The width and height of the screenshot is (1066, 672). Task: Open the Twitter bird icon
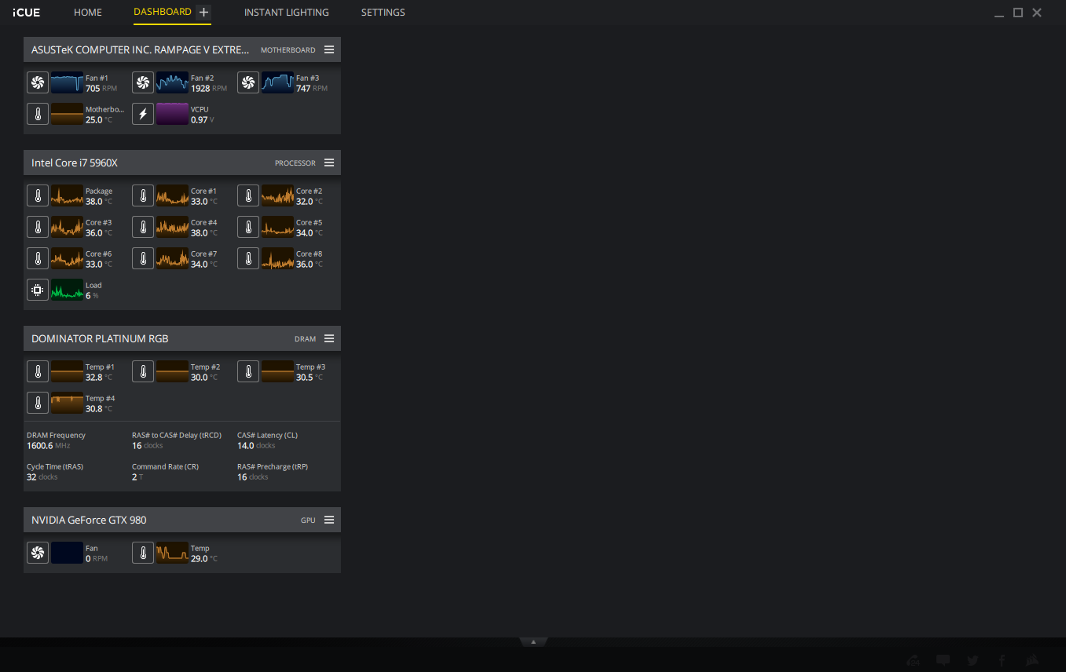[x=973, y=660]
